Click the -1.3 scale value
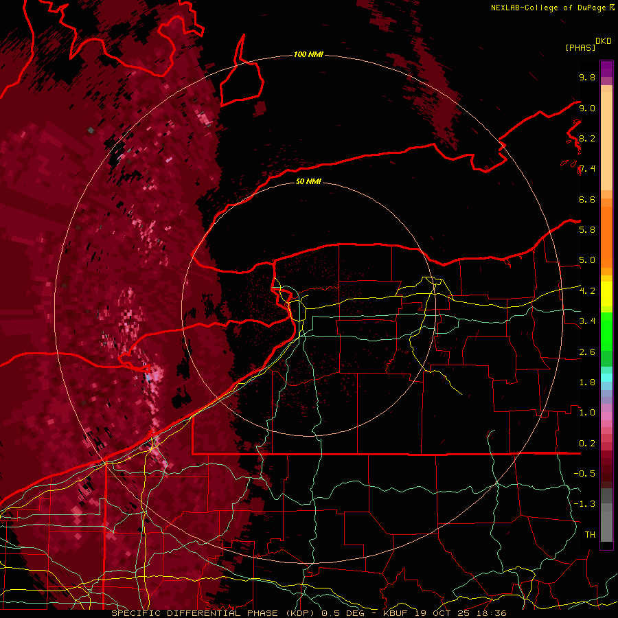618x618 pixels. click(x=584, y=504)
